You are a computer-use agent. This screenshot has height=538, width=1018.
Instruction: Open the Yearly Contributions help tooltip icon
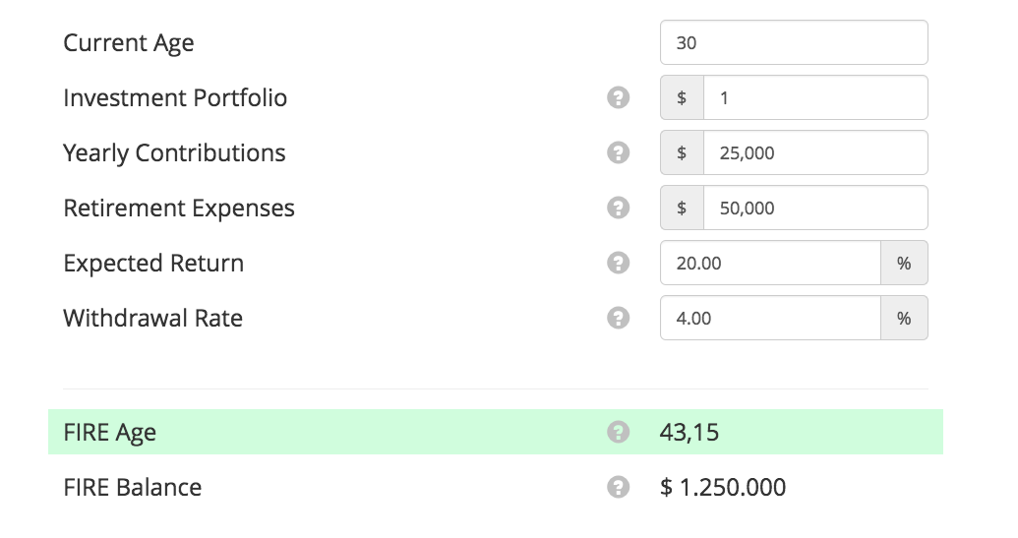(x=618, y=152)
